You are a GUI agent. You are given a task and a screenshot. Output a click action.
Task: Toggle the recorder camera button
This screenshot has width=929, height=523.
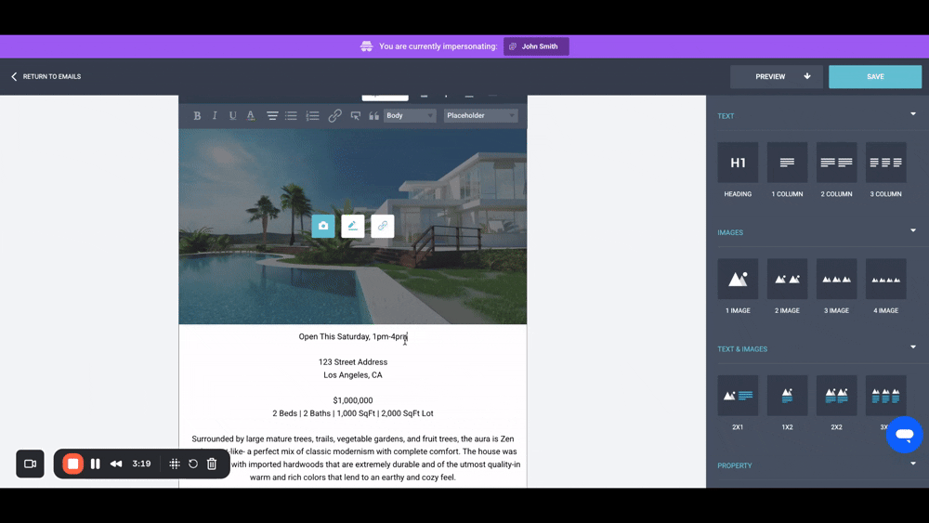[31, 464]
